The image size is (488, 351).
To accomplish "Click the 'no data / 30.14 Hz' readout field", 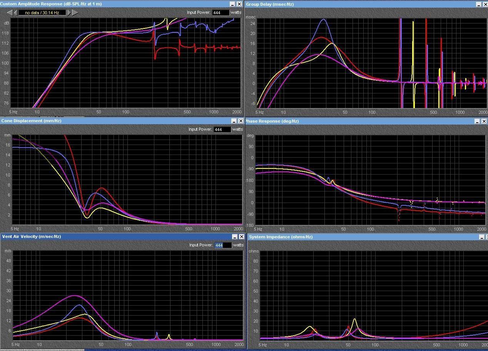I will 42,13.
